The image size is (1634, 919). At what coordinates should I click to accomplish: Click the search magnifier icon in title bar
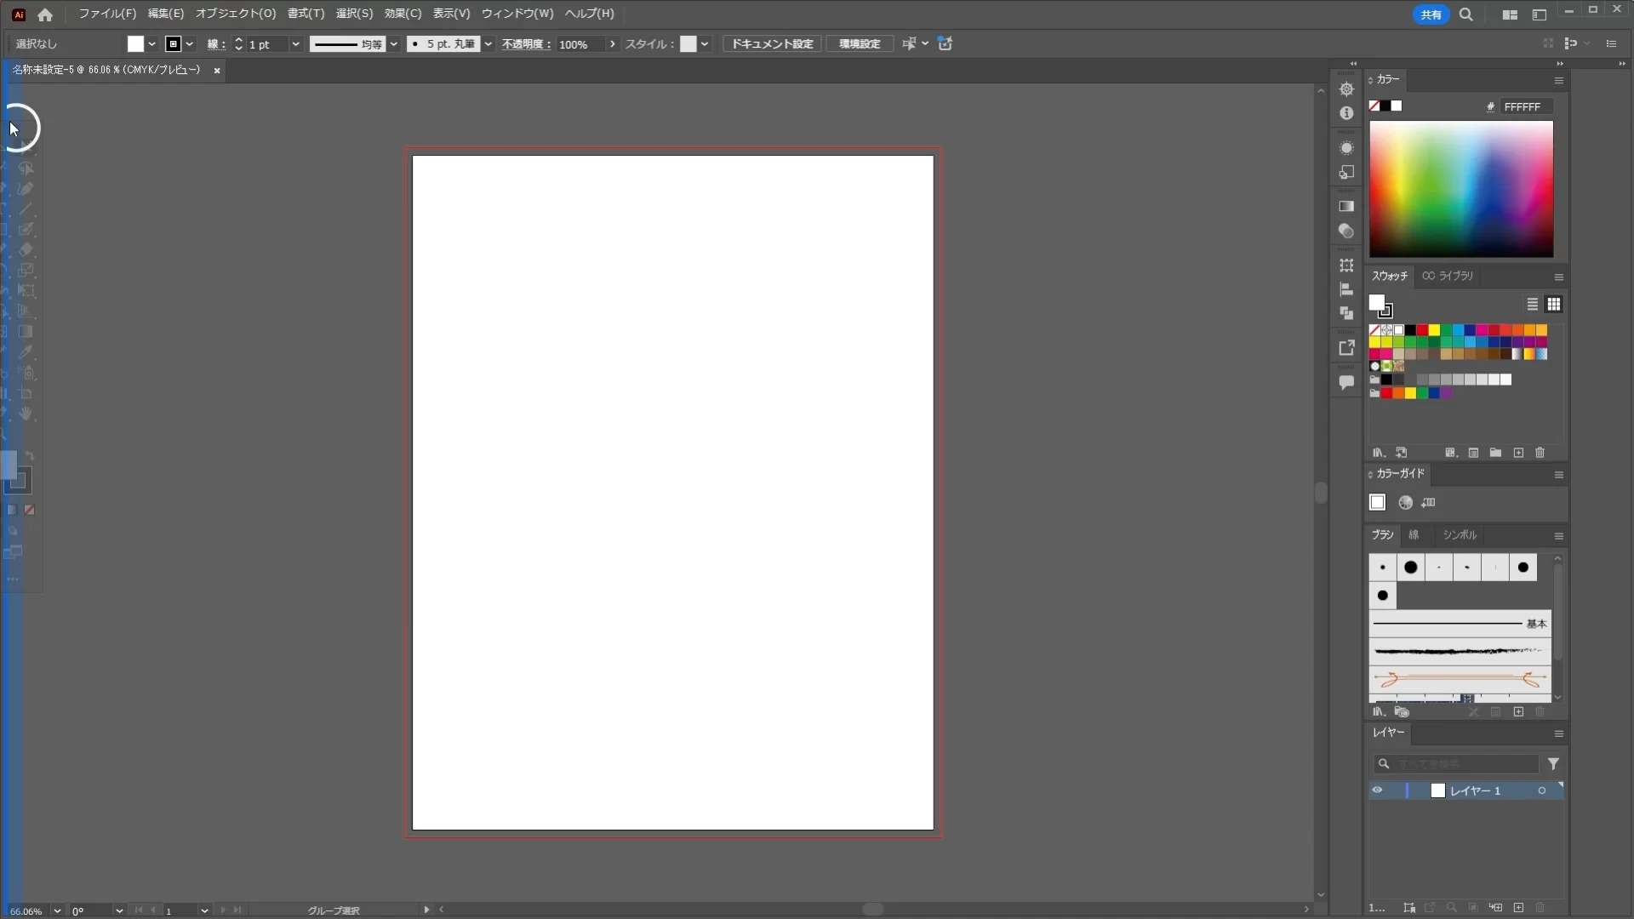point(1466,14)
